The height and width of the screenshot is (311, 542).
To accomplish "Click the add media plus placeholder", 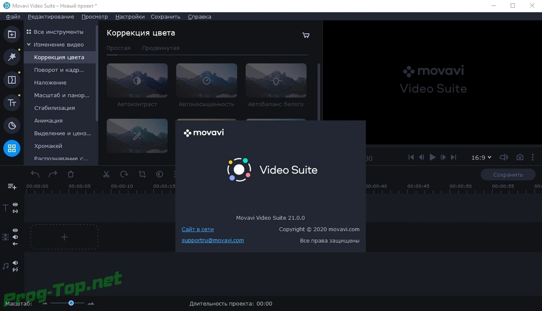I will pyautogui.click(x=64, y=237).
